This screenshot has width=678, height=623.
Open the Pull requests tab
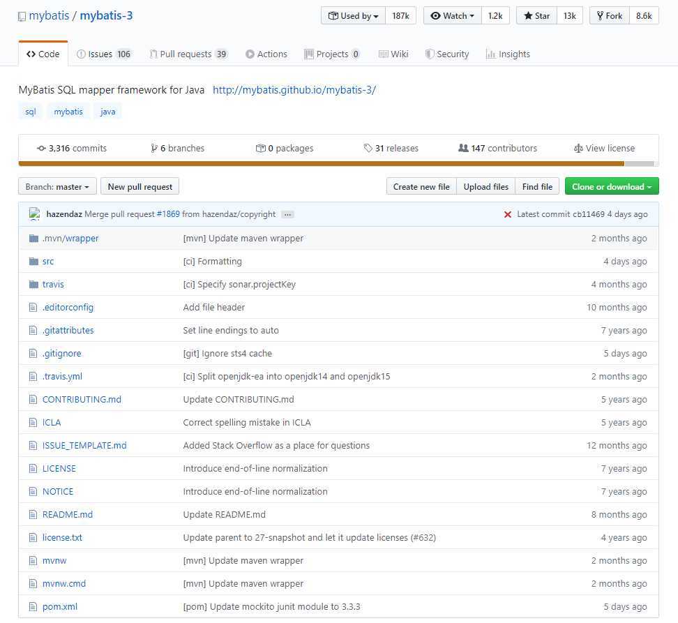[188, 54]
